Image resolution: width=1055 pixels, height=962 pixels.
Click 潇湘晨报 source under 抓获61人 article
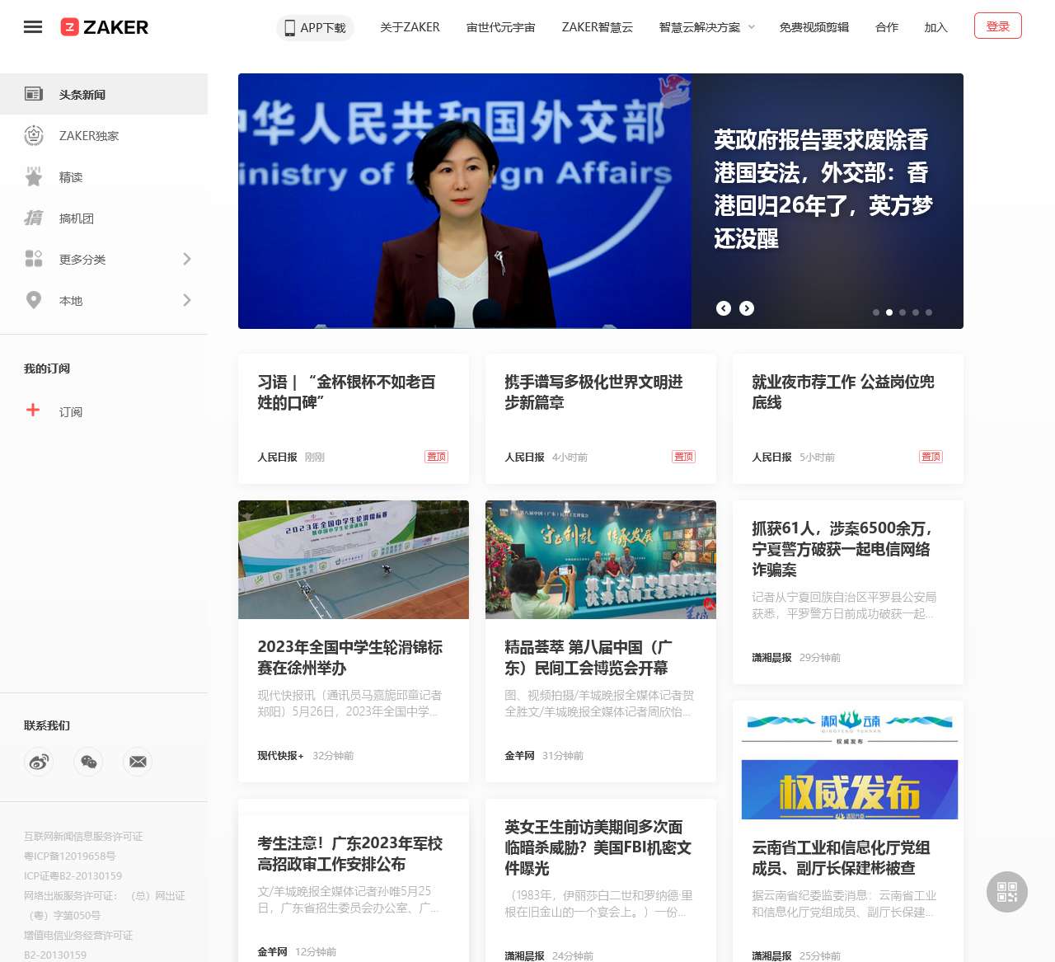771,658
